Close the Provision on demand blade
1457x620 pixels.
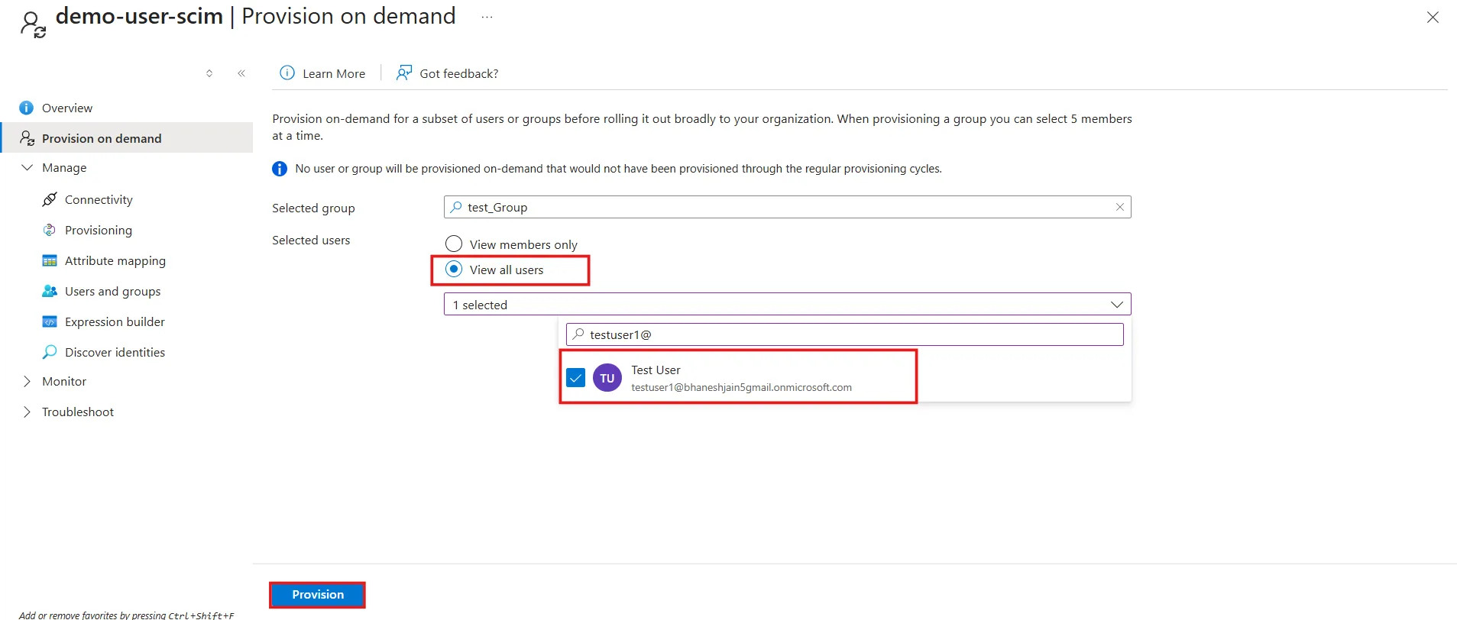point(1433,17)
